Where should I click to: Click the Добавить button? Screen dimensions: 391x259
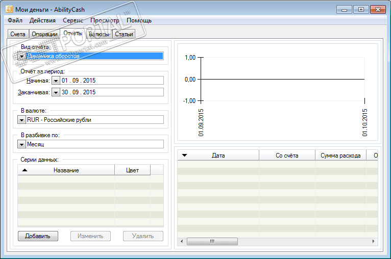point(38,236)
